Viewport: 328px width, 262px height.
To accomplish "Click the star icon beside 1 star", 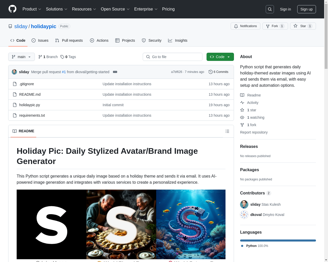I will click(242, 110).
